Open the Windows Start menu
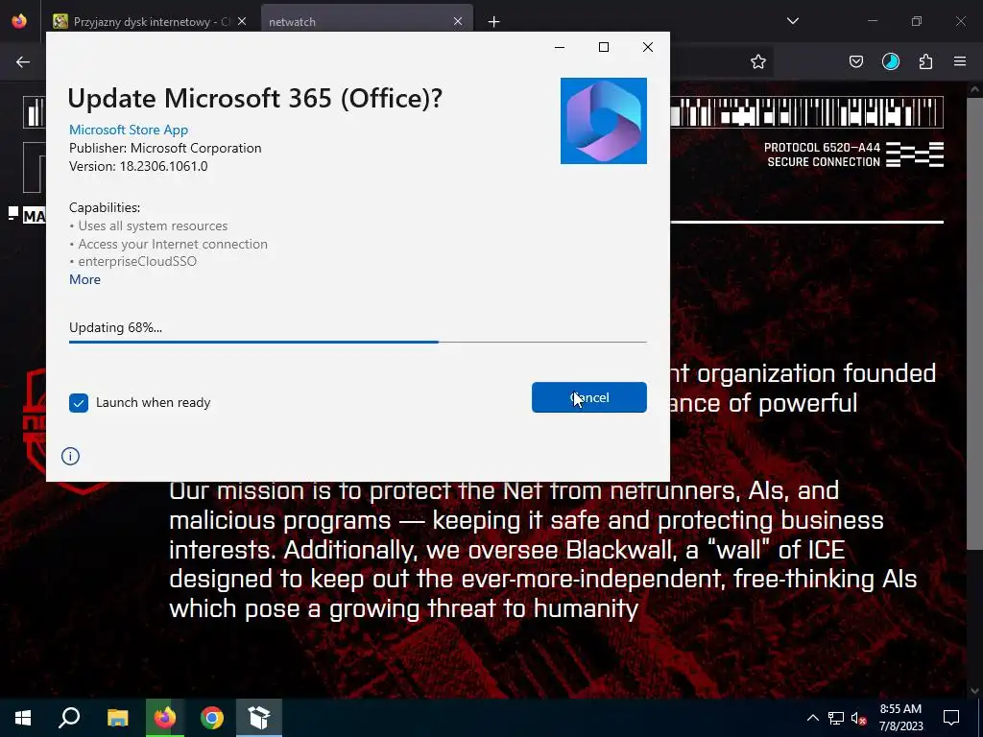The height and width of the screenshot is (737, 983). [23, 718]
